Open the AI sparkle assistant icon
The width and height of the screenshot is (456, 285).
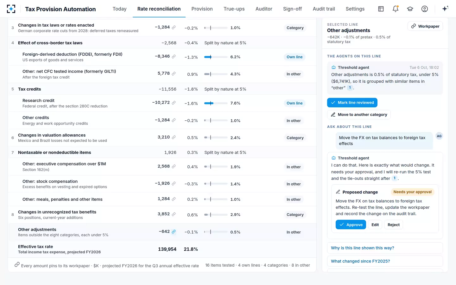click(x=445, y=9)
